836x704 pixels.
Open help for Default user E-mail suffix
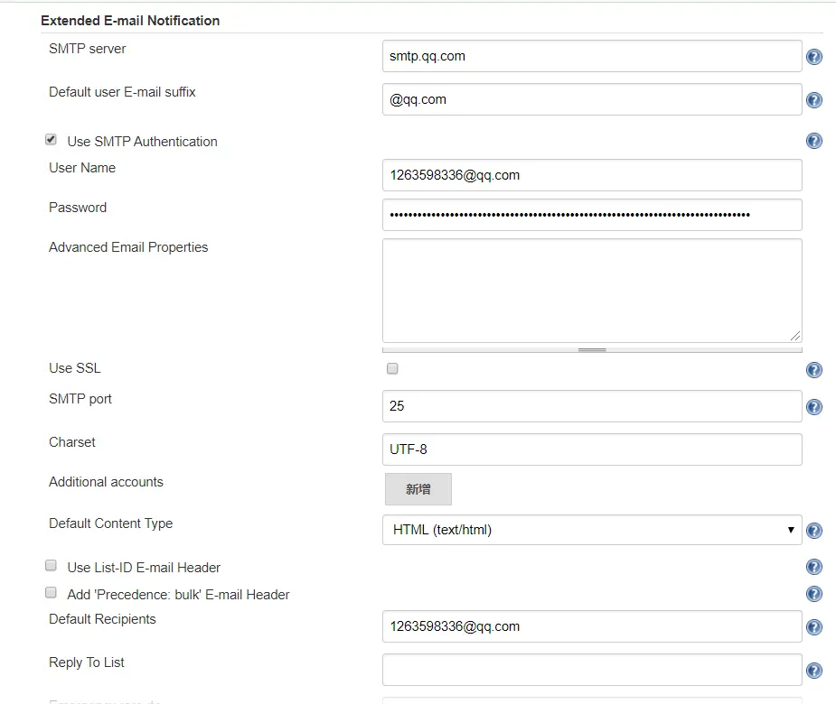[x=813, y=101]
